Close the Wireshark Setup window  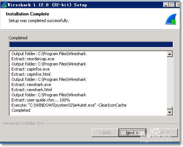[178, 5]
